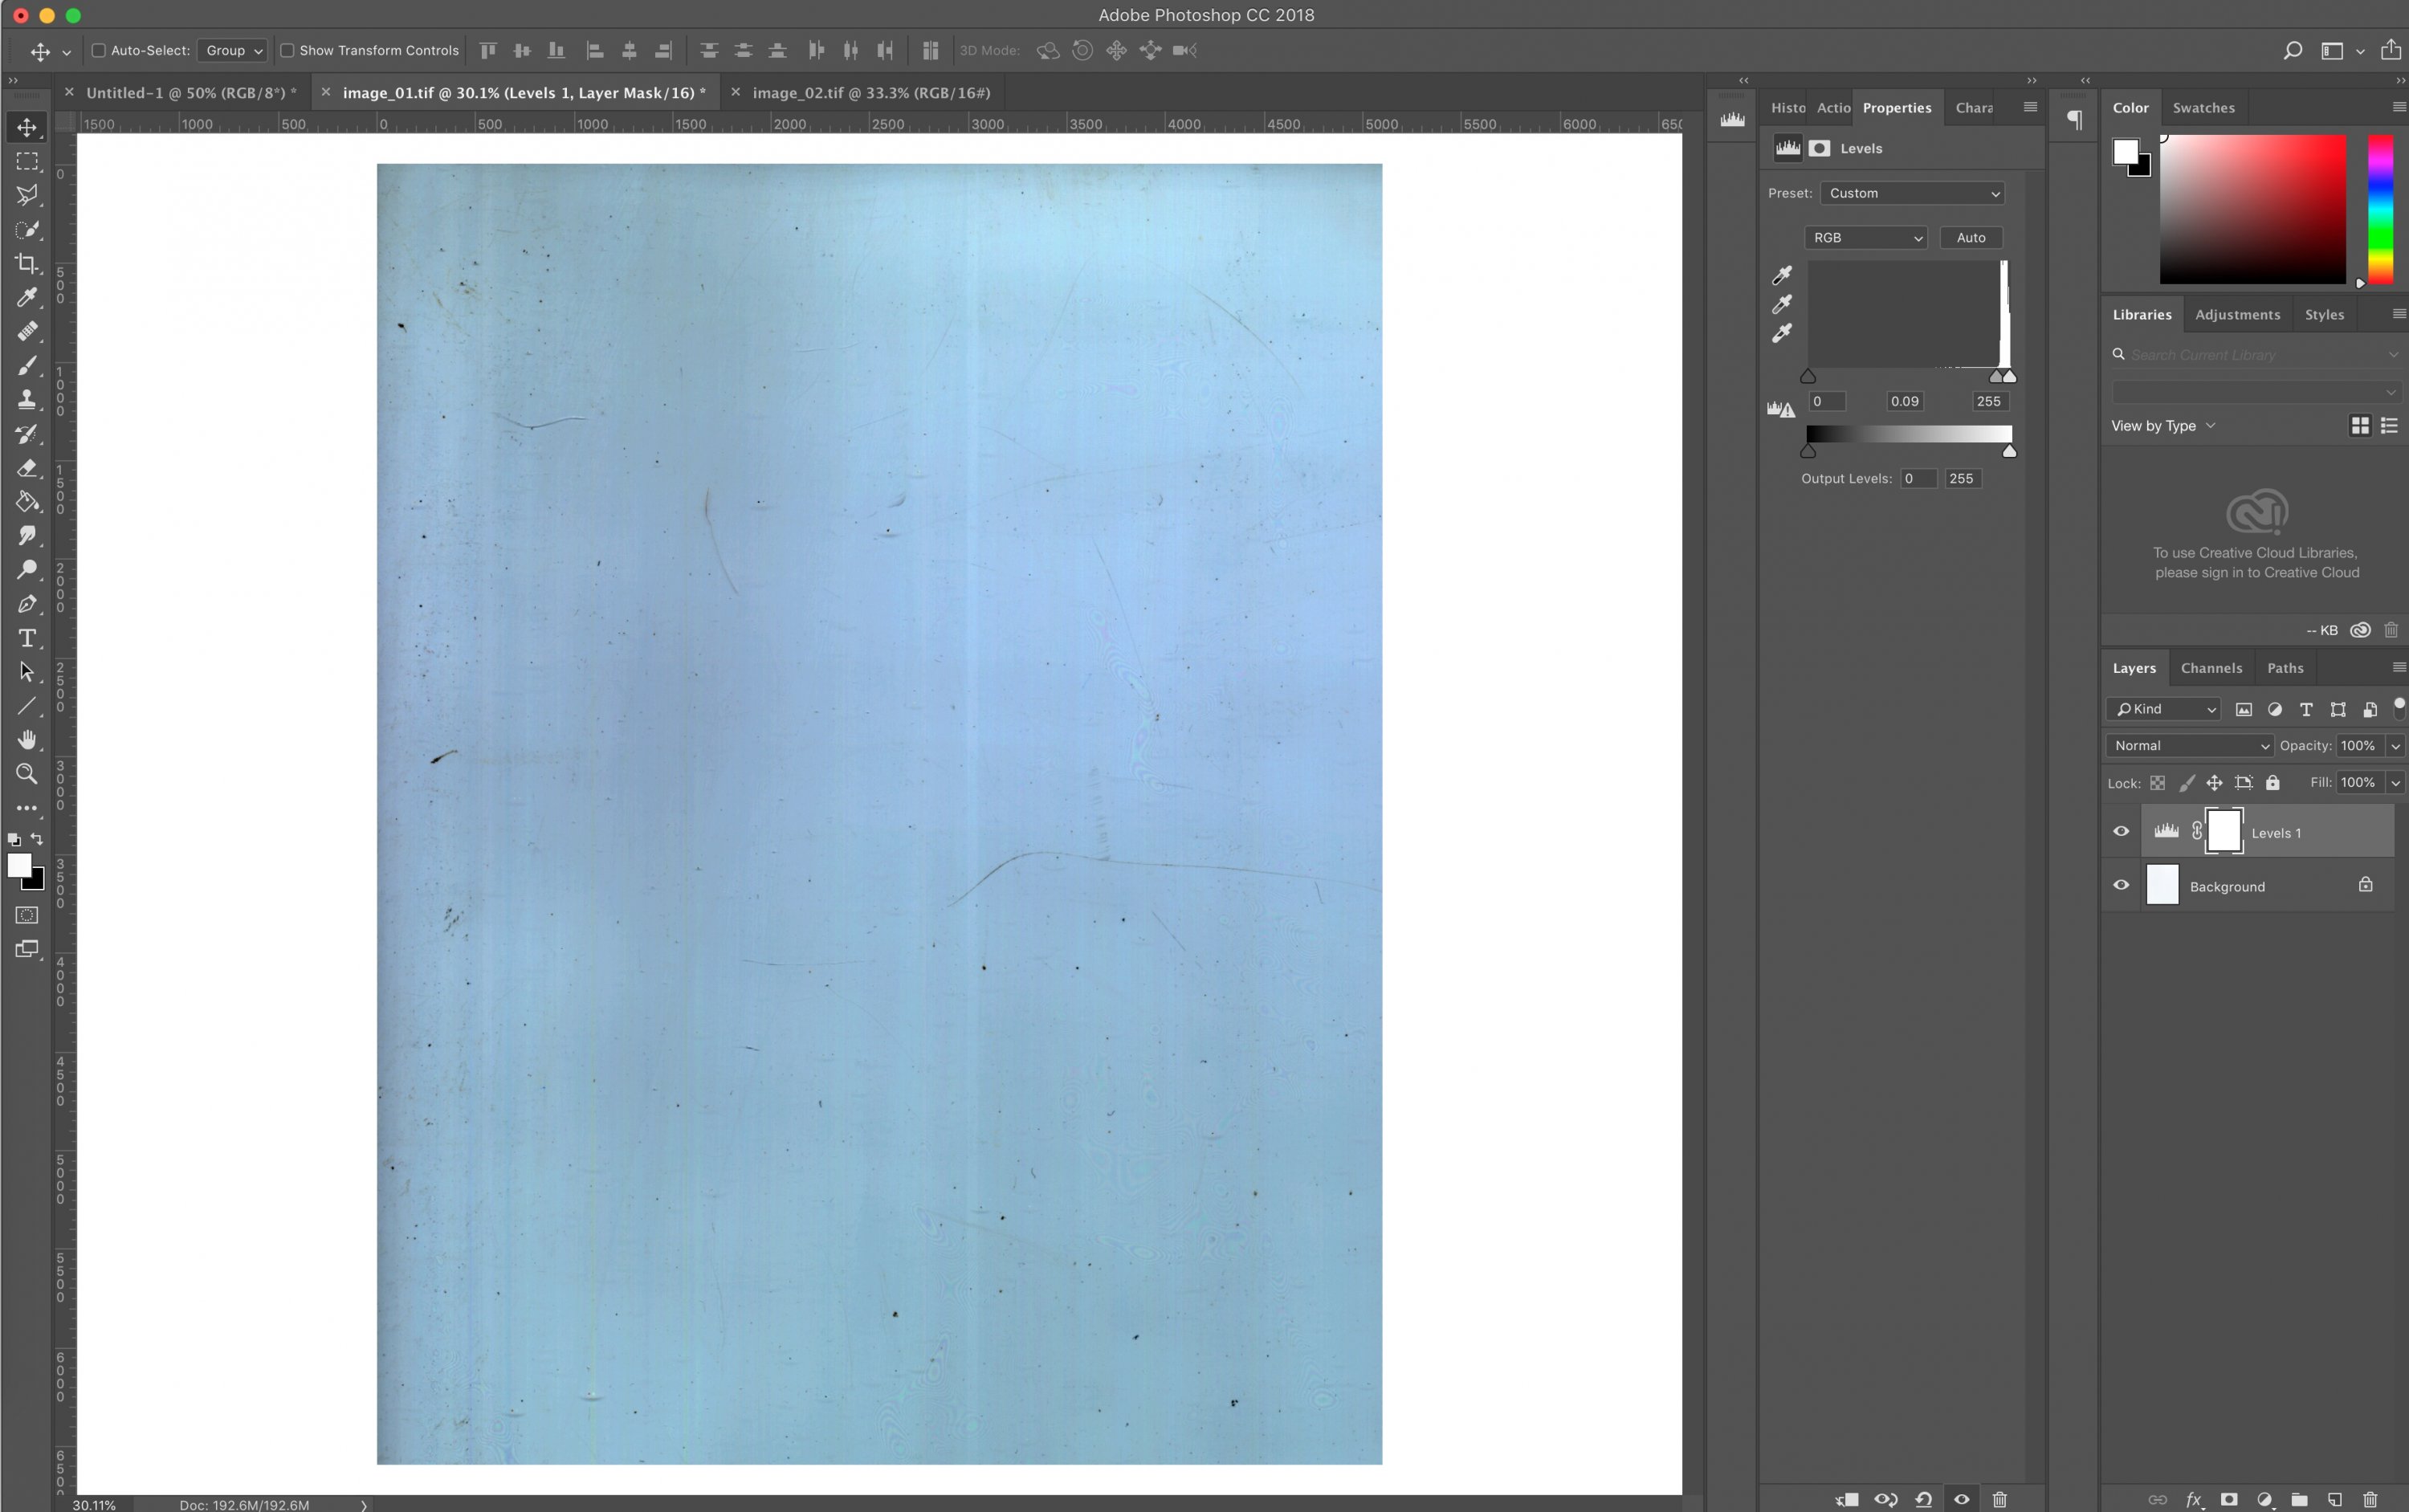Click the foreground color swatch in toolbar
The height and width of the screenshot is (1512, 2409).
click(19, 866)
